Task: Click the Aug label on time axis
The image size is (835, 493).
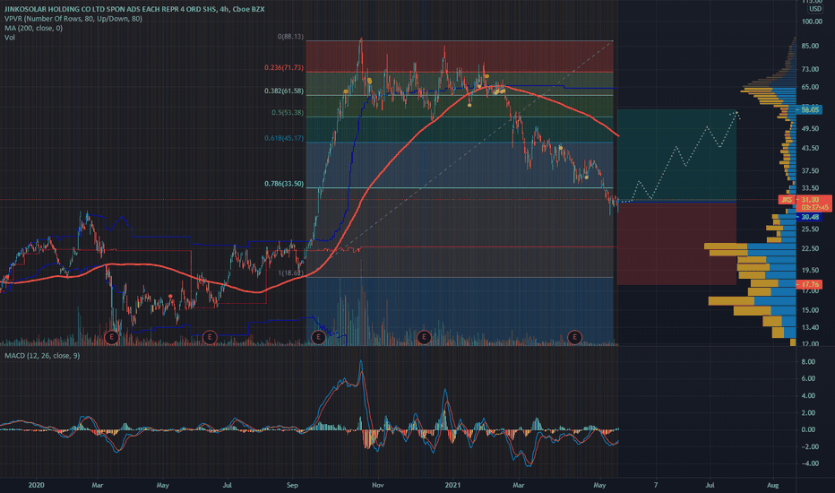Action: 772,485
